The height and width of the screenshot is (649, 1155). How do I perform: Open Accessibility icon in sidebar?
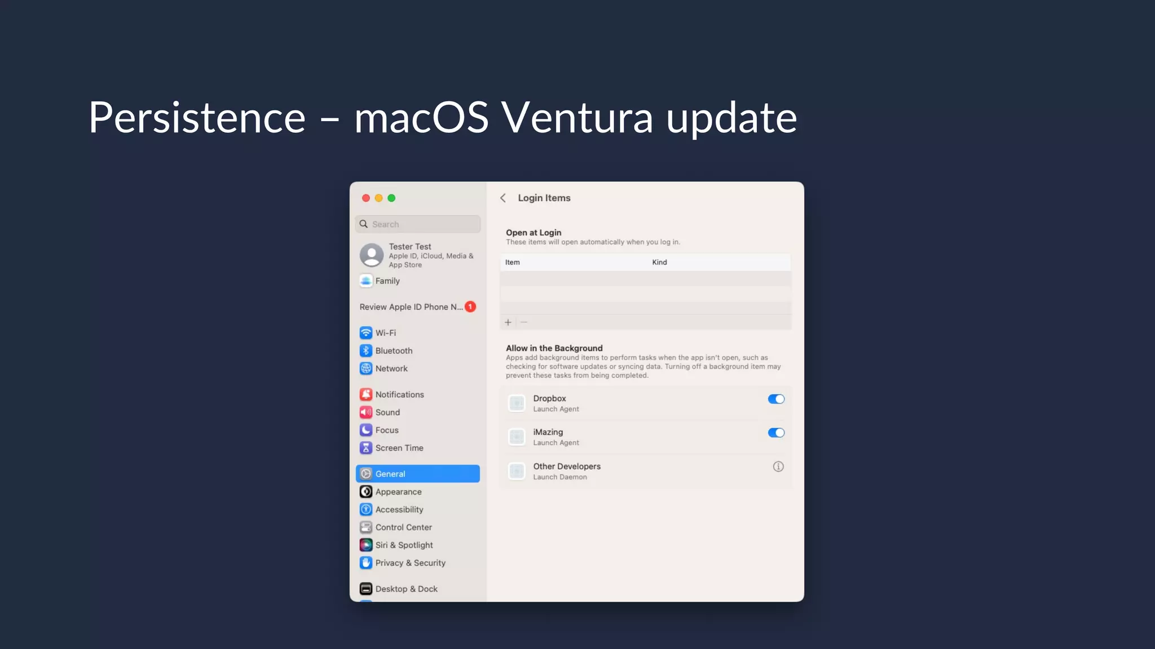point(366,509)
